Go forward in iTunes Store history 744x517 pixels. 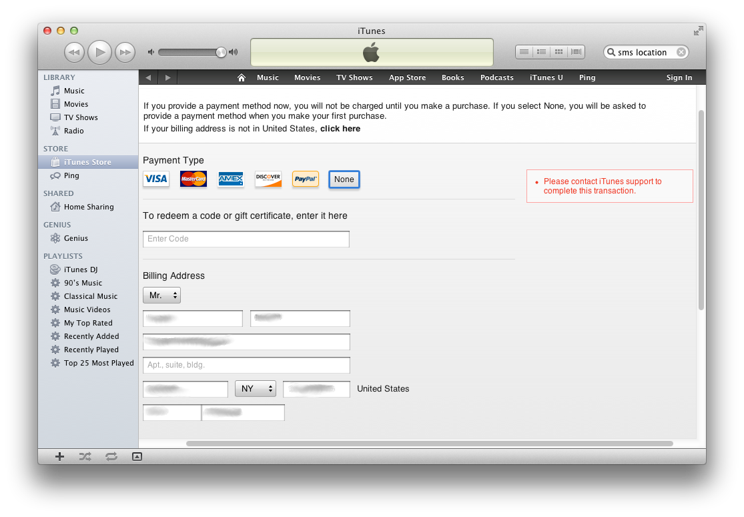click(x=167, y=77)
